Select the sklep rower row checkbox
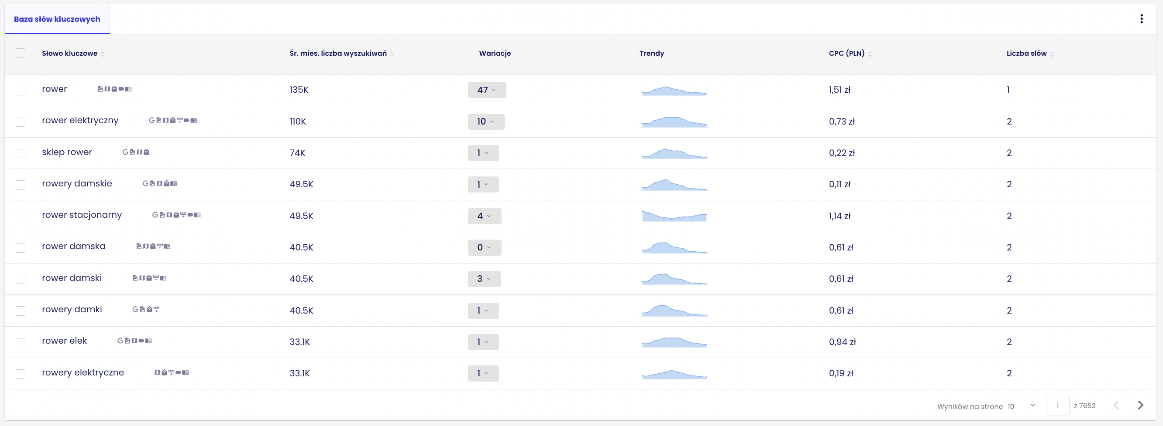Screen dimensions: 1163x426 (x=21, y=153)
